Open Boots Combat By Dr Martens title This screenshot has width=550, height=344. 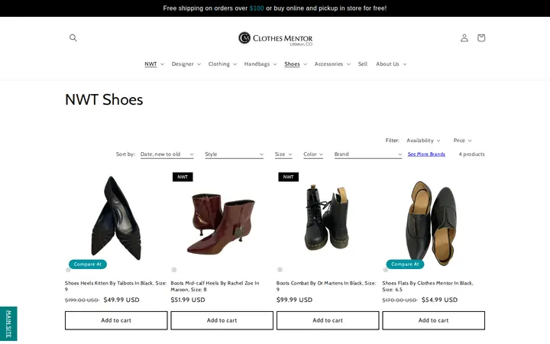click(326, 286)
